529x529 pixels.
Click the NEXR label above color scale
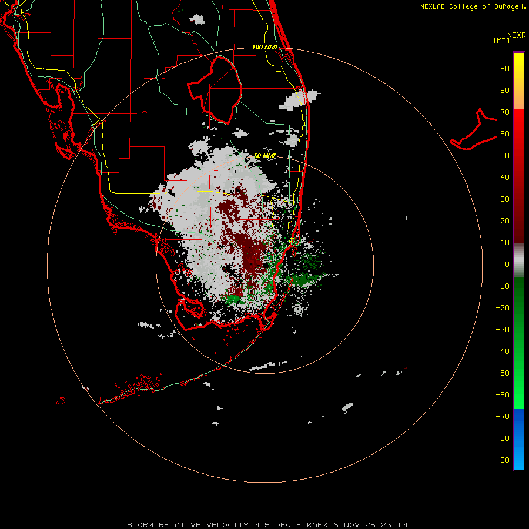pyautogui.click(x=517, y=35)
